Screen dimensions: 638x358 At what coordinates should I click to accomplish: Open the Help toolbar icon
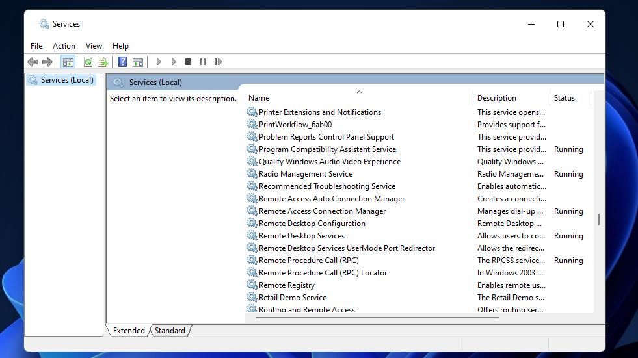pos(122,62)
